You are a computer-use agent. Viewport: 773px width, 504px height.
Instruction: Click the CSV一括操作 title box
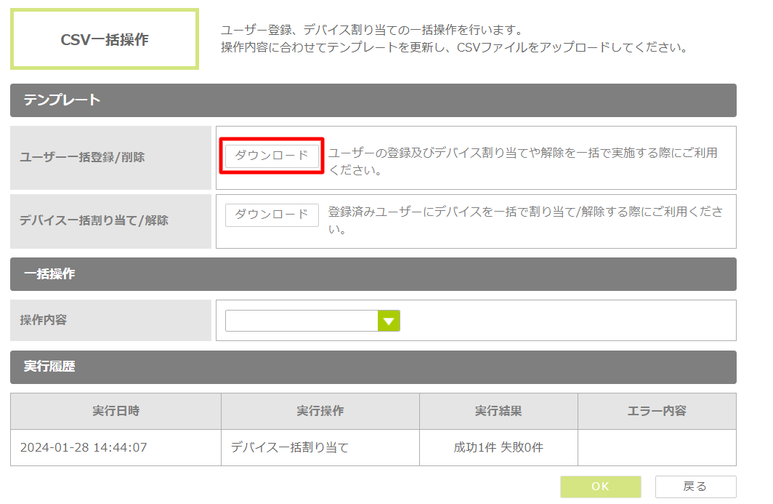pos(105,40)
